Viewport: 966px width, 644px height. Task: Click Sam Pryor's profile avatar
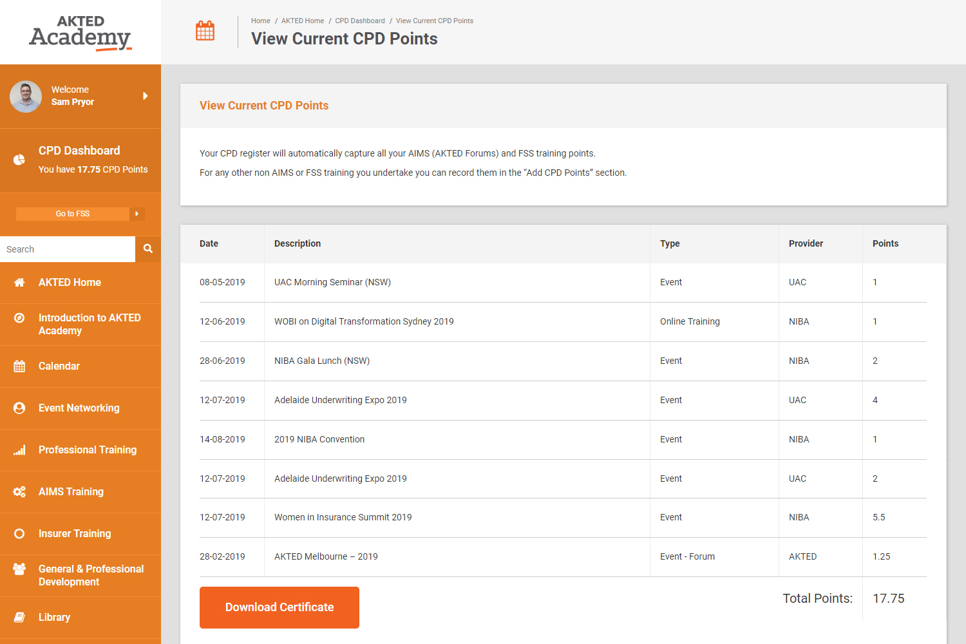click(26, 97)
